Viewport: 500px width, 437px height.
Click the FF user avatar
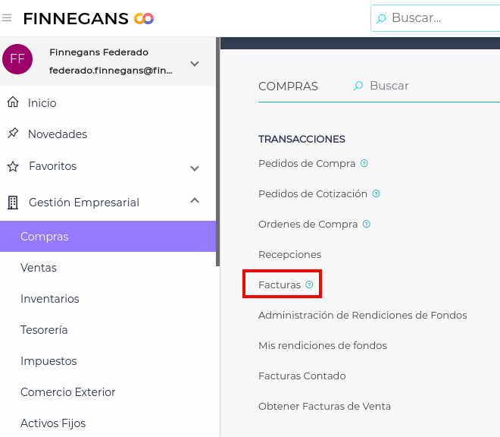click(17, 59)
